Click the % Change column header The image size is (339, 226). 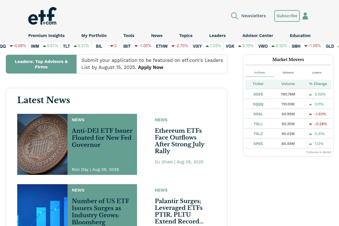[x=318, y=84]
